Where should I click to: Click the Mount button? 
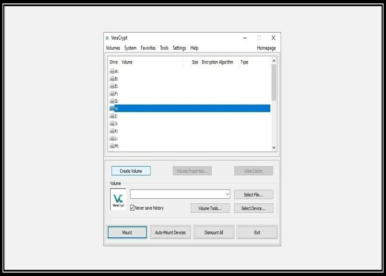click(x=127, y=232)
